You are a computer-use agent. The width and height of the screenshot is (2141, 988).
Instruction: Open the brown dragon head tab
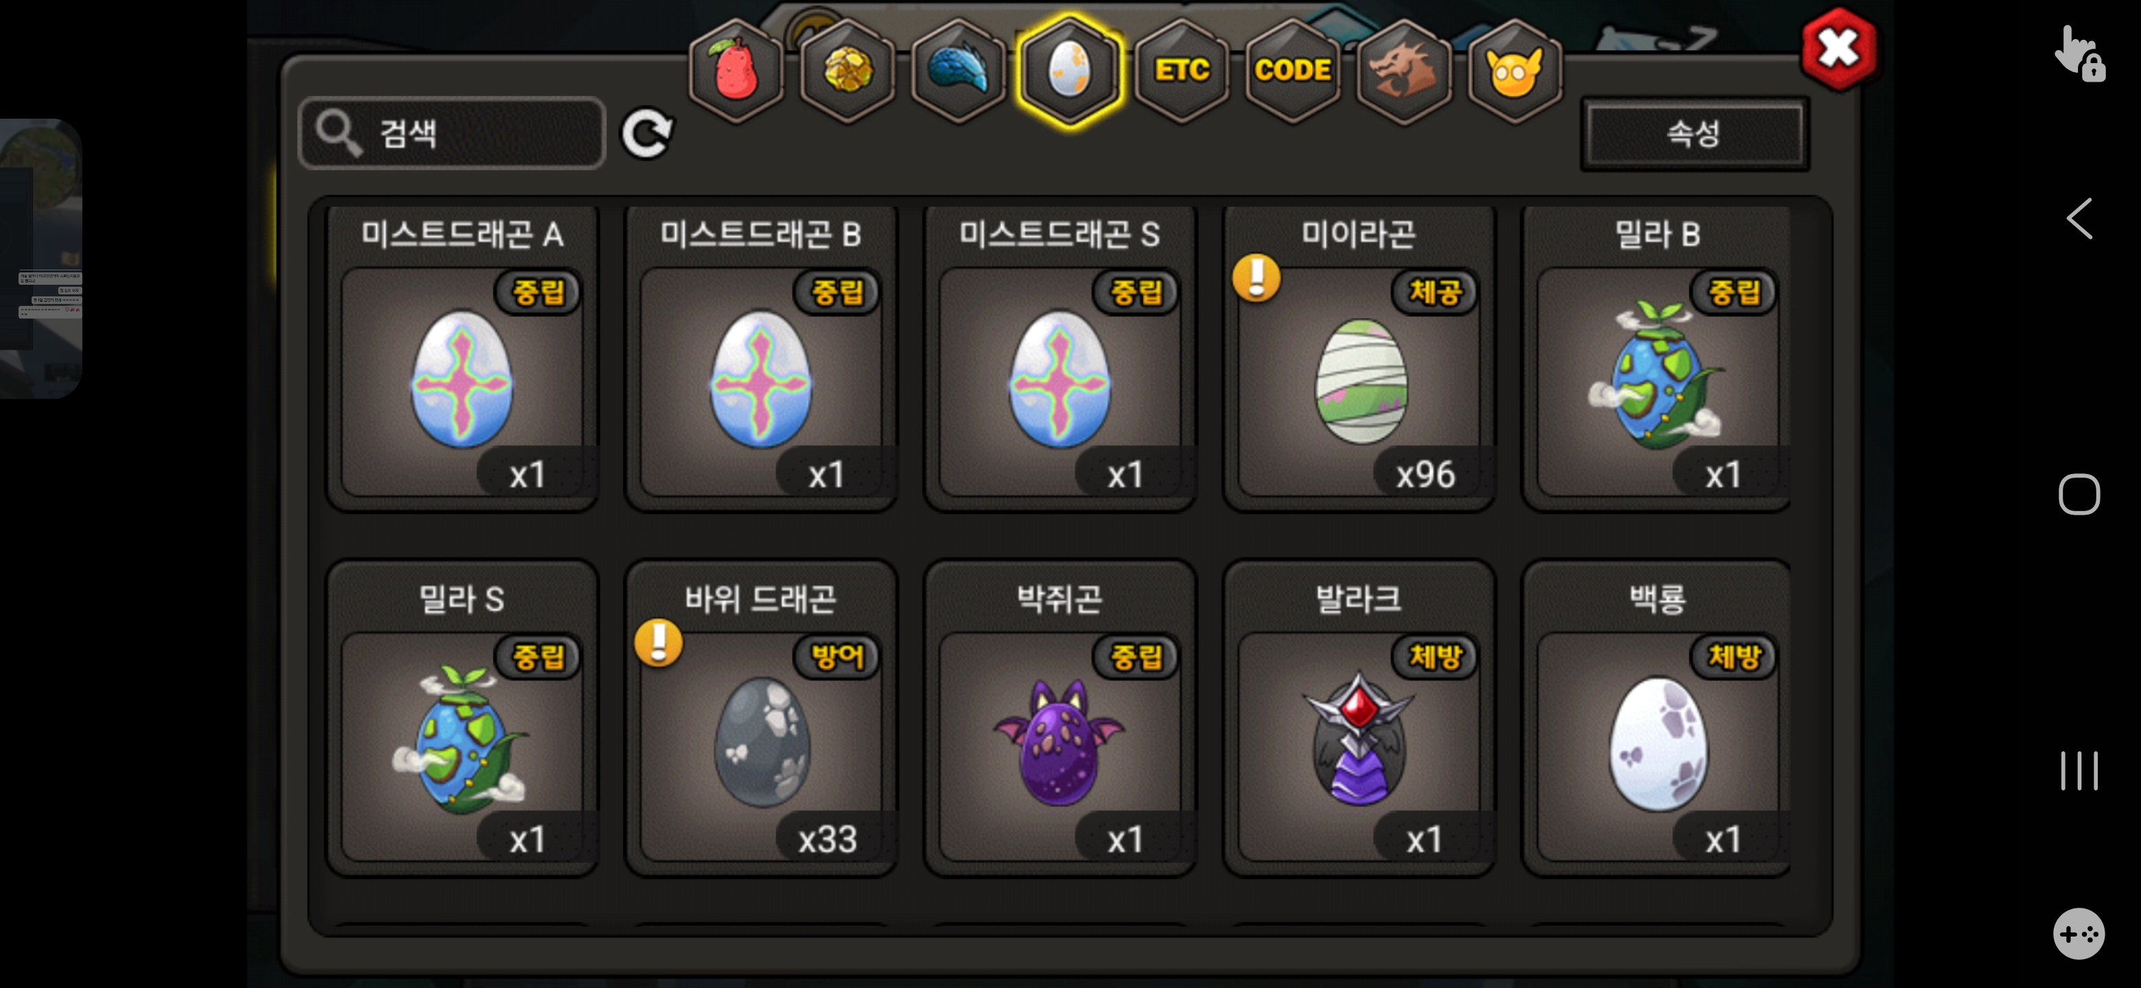(1404, 71)
